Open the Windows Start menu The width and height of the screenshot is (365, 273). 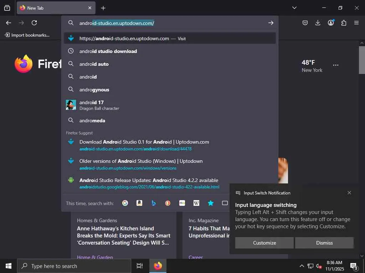[x=9, y=266]
